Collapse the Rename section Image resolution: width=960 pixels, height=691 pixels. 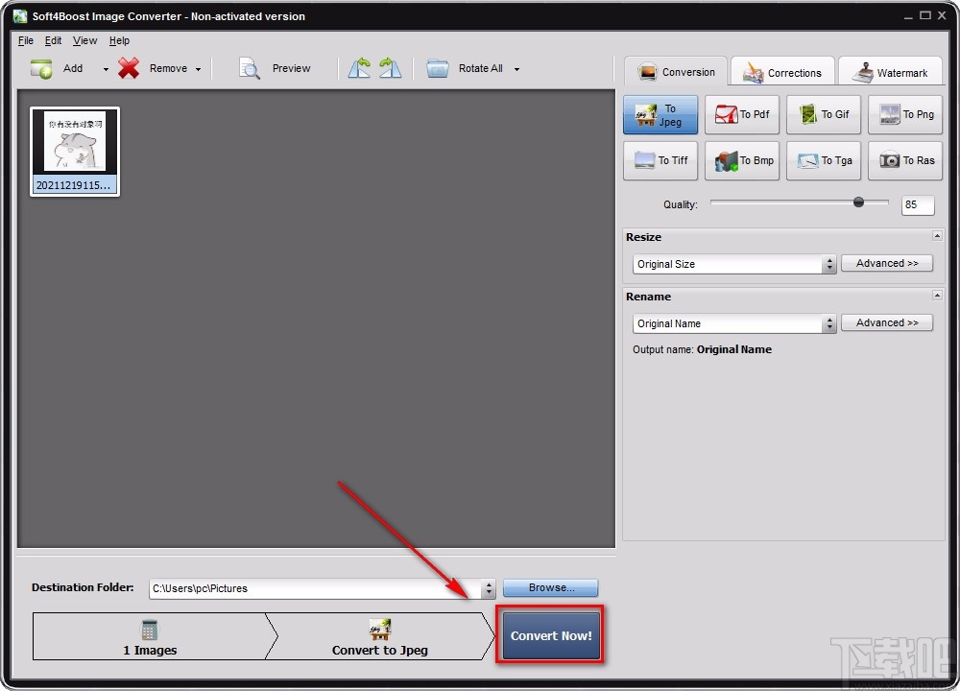click(x=937, y=295)
